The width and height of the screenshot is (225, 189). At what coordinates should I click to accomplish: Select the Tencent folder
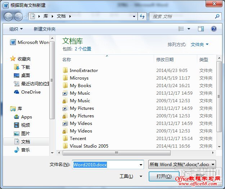click(x=74, y=139)
